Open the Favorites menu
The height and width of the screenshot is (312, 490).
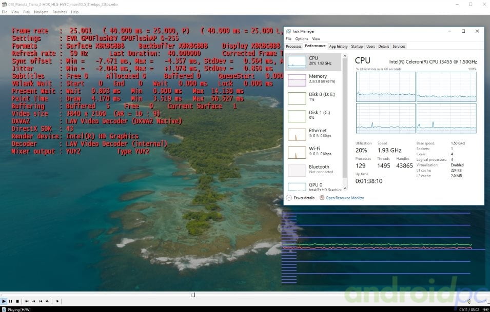[60, 12]
